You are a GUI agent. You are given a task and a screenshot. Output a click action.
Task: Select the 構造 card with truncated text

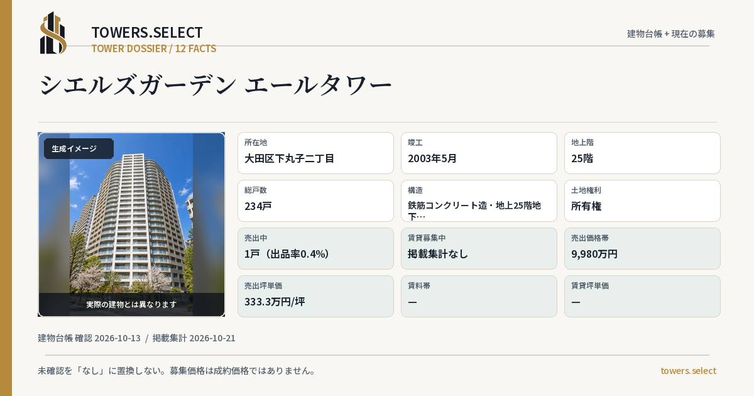(x=479, y=201)
